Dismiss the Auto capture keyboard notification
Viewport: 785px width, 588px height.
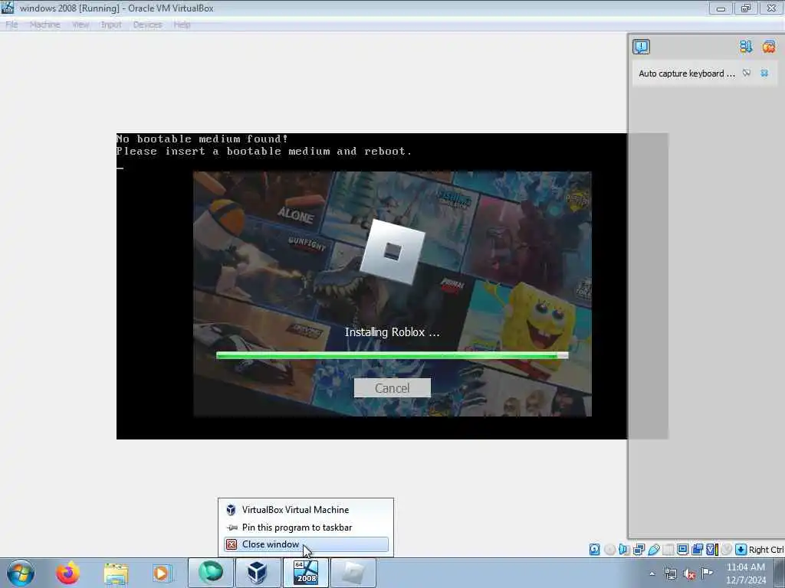pyautogui.click(x=764, y=73)
